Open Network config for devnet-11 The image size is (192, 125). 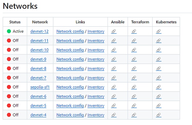(70, 41)
